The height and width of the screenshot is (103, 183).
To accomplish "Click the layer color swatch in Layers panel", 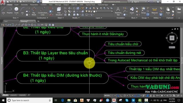I will (x=94, y=11).
